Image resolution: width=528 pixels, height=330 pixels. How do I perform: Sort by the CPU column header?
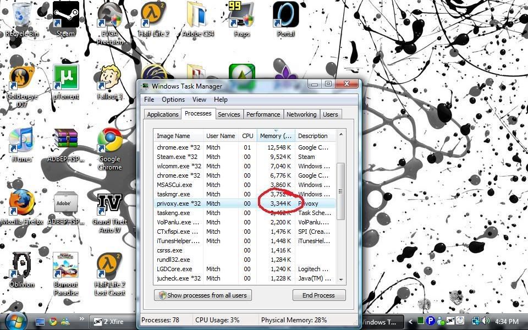pos(248,136)
